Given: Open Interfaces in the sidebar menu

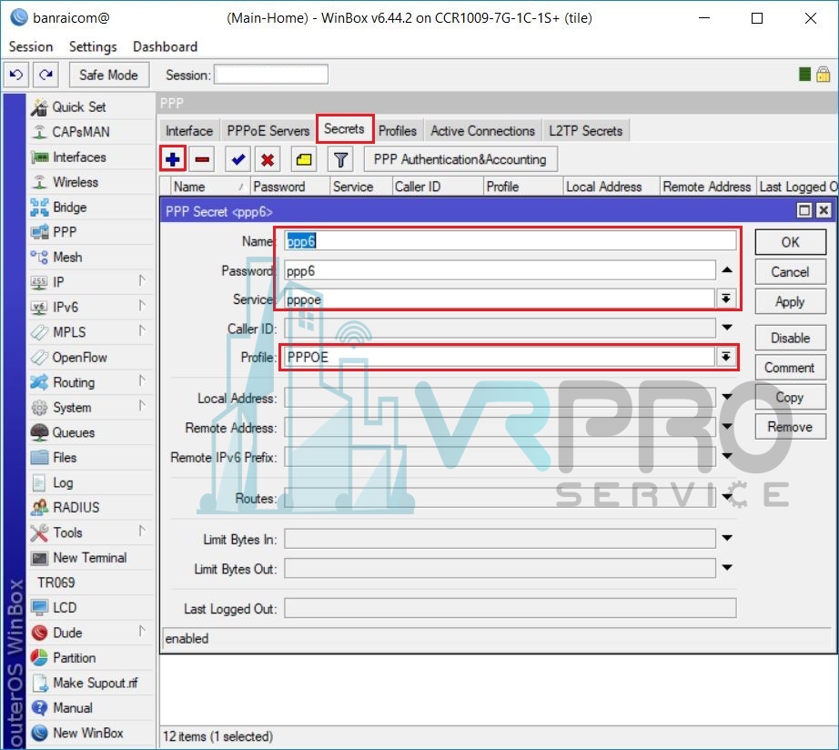Looking at the screenshot, I should click(x=79, y=157).
